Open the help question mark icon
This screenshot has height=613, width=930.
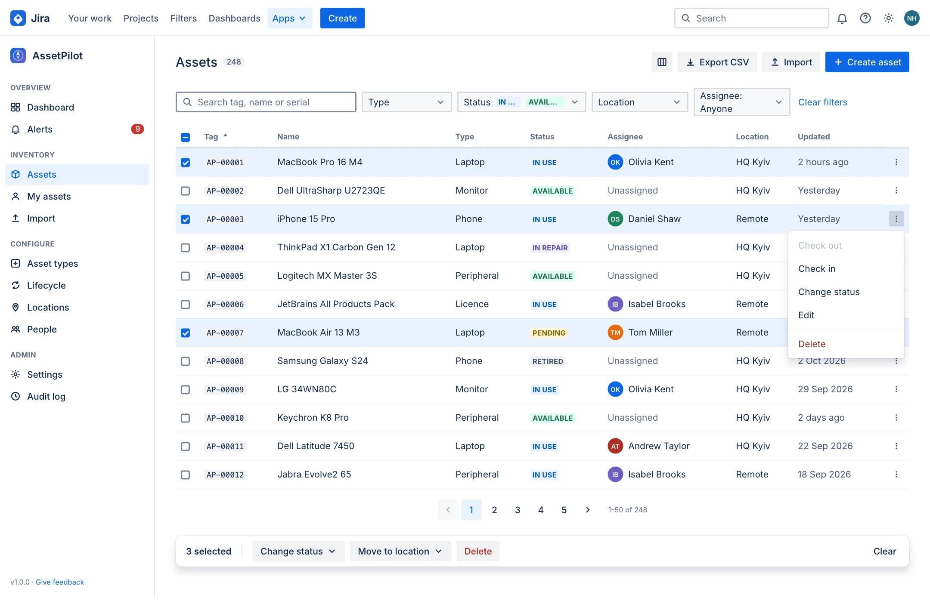point(865,18)
